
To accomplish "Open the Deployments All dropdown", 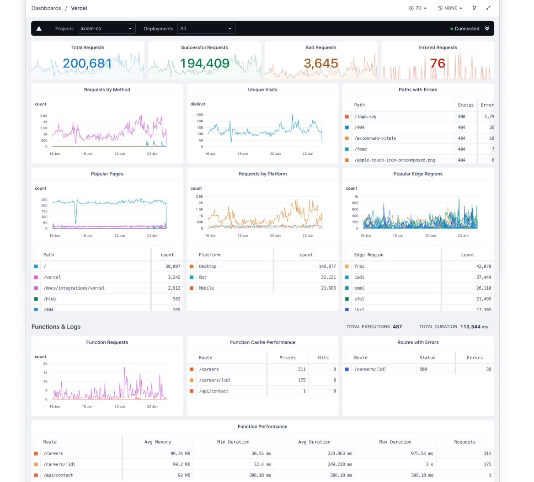I will [x=206, y=28].
